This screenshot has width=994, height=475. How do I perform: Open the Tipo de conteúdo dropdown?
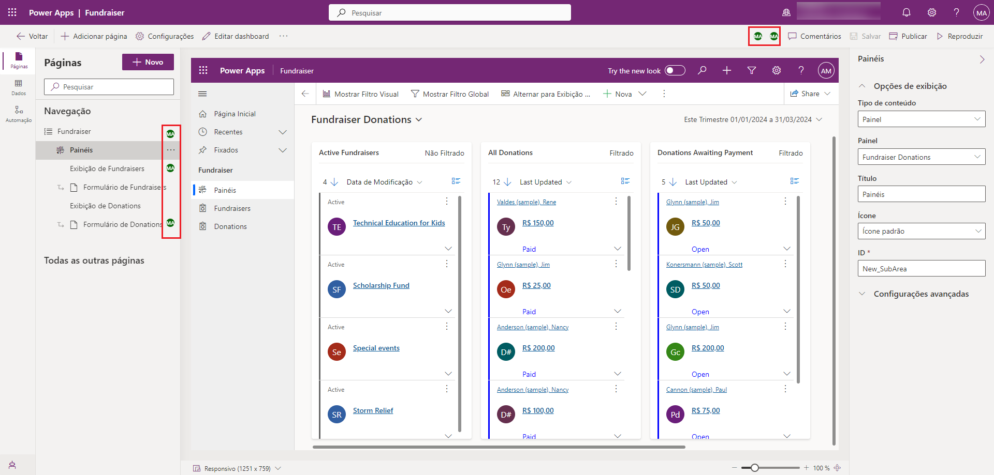click(922, 119)
